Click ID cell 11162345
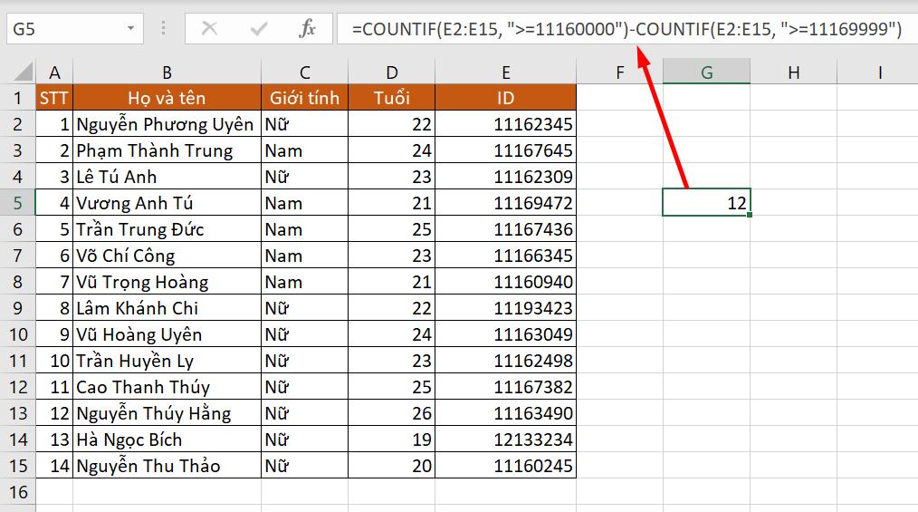Image resolution: width=918 pixels, height=512 pixels. tap(506, 124)
